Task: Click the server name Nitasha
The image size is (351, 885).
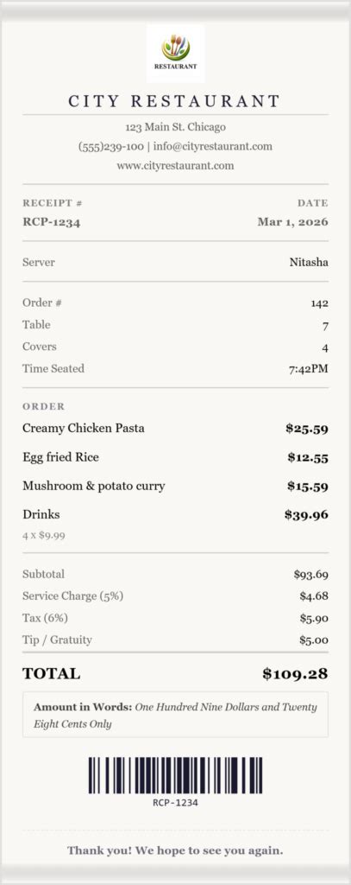Action: tap(309, 263)
